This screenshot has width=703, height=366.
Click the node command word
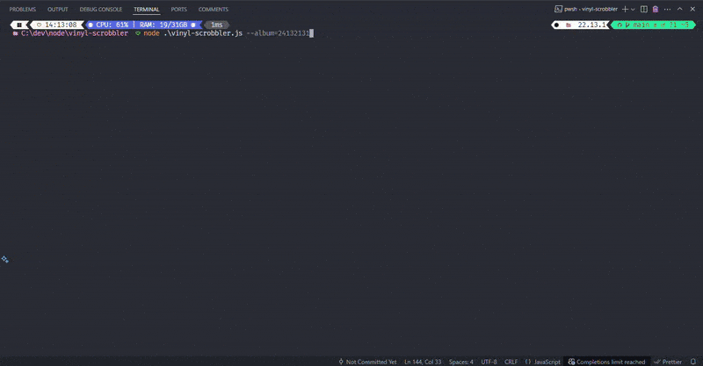pyautogui.click(x=151, y=33)
